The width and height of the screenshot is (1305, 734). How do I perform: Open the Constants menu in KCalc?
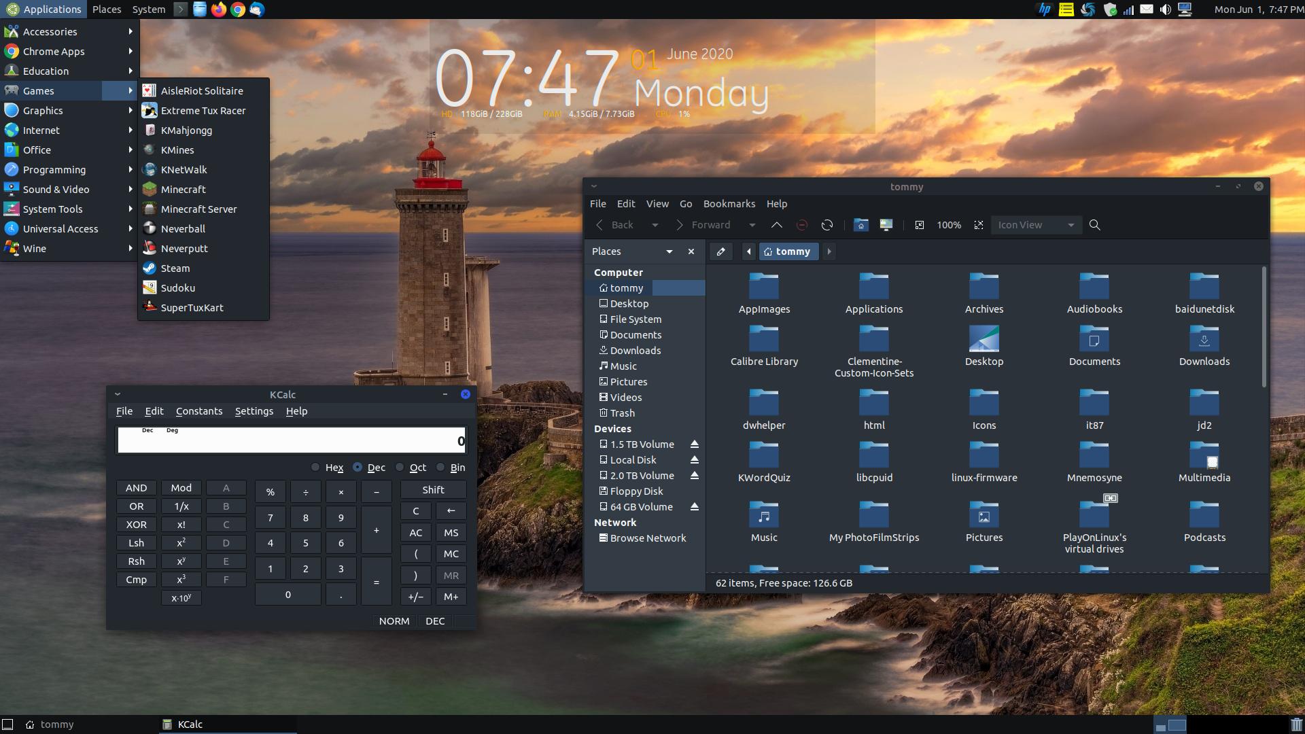[x=199, y=410]
